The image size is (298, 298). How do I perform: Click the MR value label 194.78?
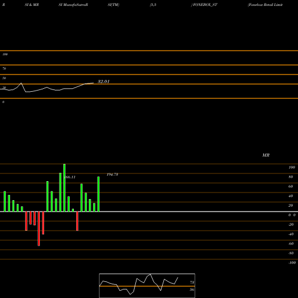pos(113,175)
